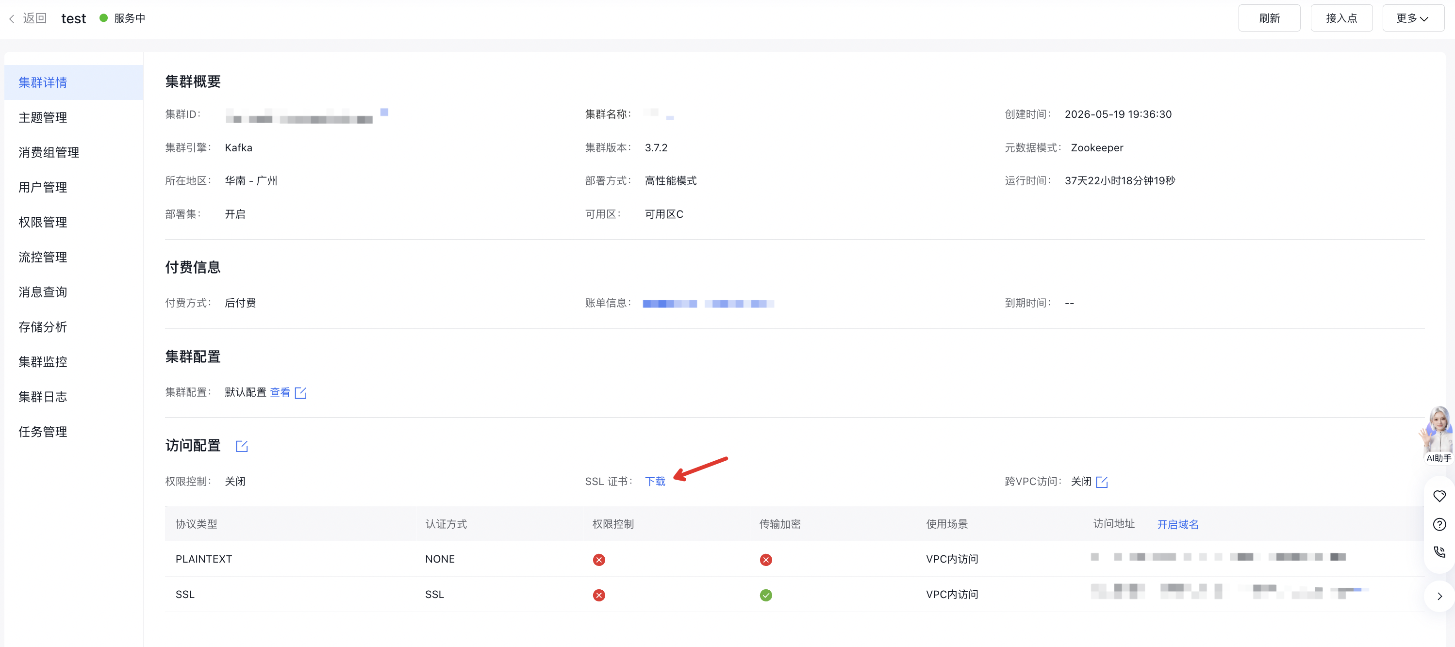Click the blurred billing info link
The height and width of the screenshot is (647, 1455).
click(708, 304)
